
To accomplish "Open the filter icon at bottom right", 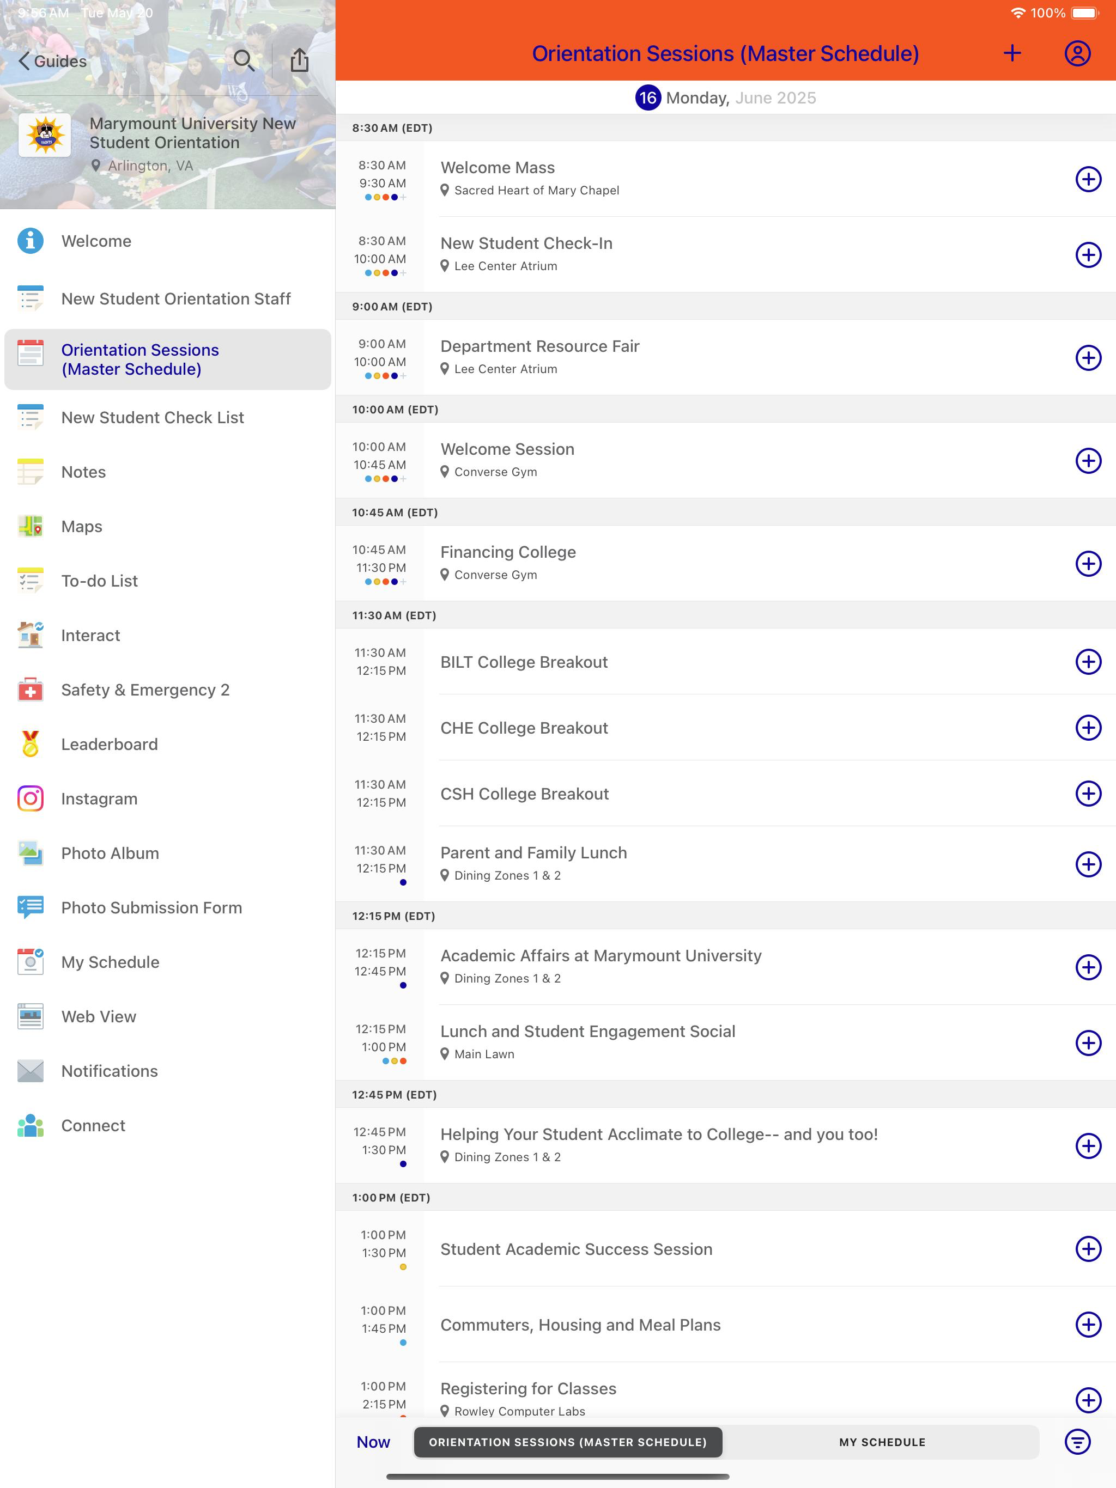I will click(x=1078, y=1442).
